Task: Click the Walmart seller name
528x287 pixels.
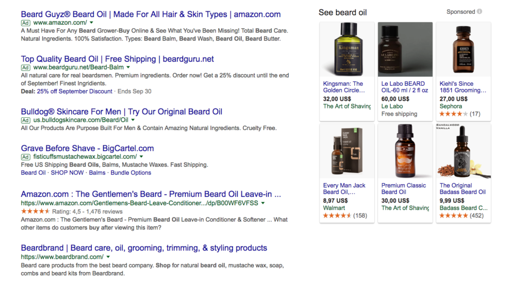Action: tap(334, 208)
